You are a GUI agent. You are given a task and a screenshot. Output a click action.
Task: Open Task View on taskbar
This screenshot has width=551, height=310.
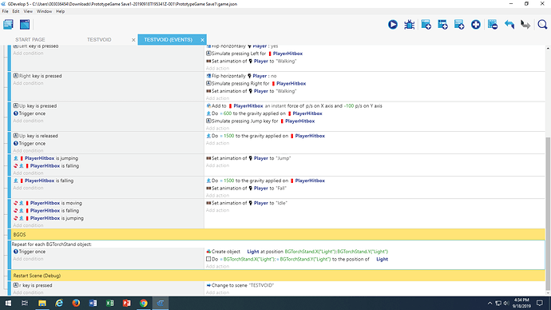(25, 303)
